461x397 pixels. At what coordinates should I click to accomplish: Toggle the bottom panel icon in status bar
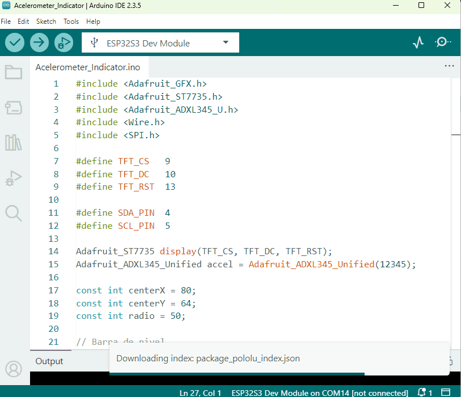pos(446,392)
